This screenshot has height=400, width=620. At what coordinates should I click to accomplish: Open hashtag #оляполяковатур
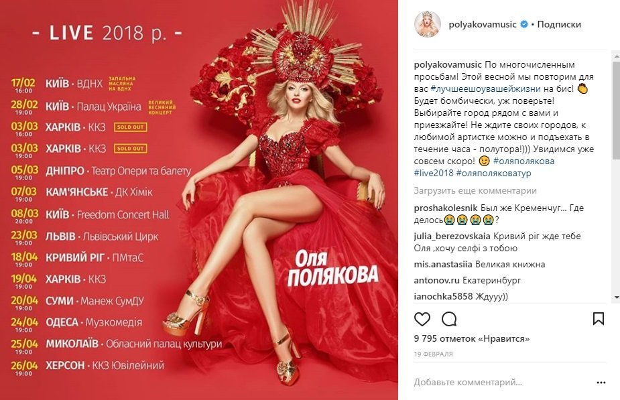[493, 173]
